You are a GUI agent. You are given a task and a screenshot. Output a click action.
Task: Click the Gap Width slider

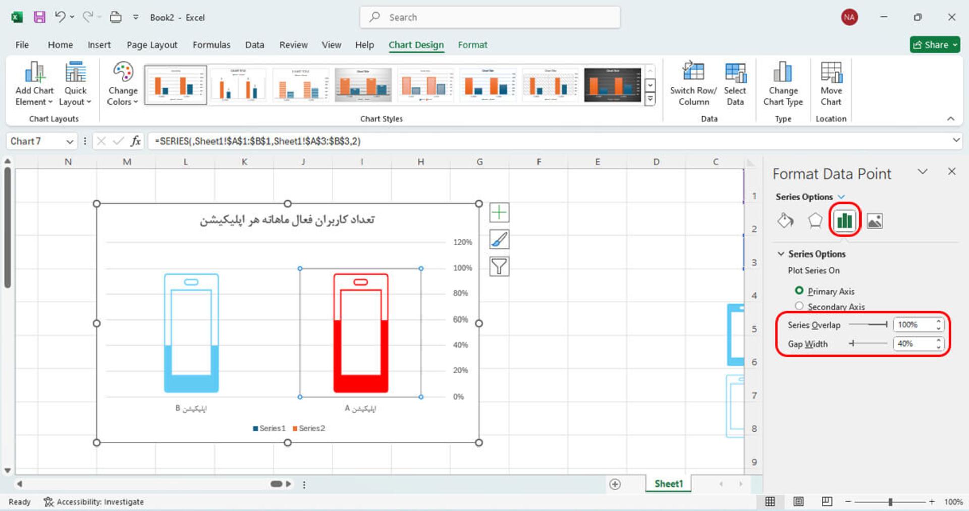pyautogui.click(x=868, y=343)
